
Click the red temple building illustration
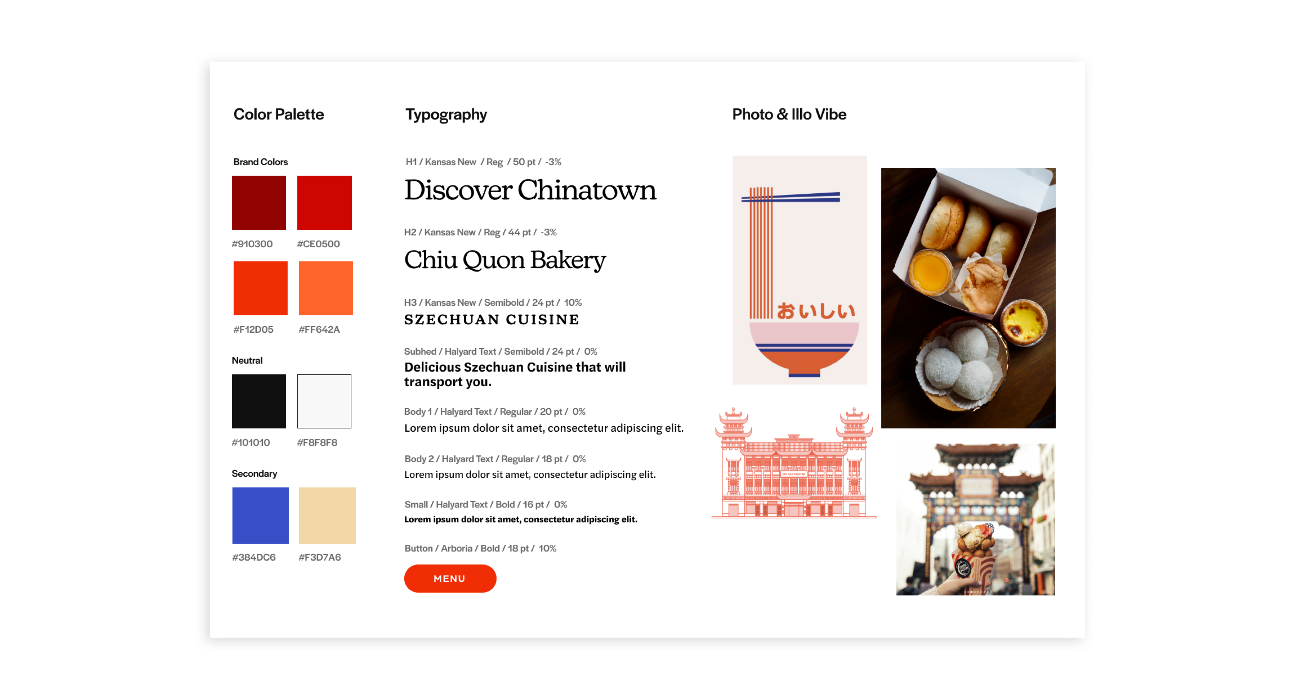[x=794, y=462]
